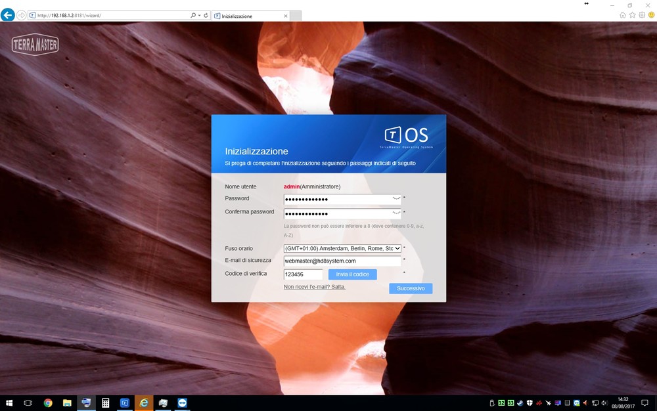Viewport: 657px width, 411px height.
Task: Reveal the Conferma password characters
Action: tap(396, 213)
